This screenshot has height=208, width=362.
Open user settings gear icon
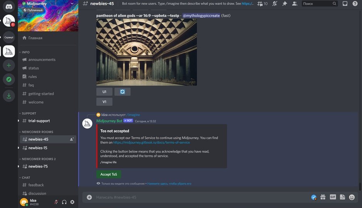(72, 202)
